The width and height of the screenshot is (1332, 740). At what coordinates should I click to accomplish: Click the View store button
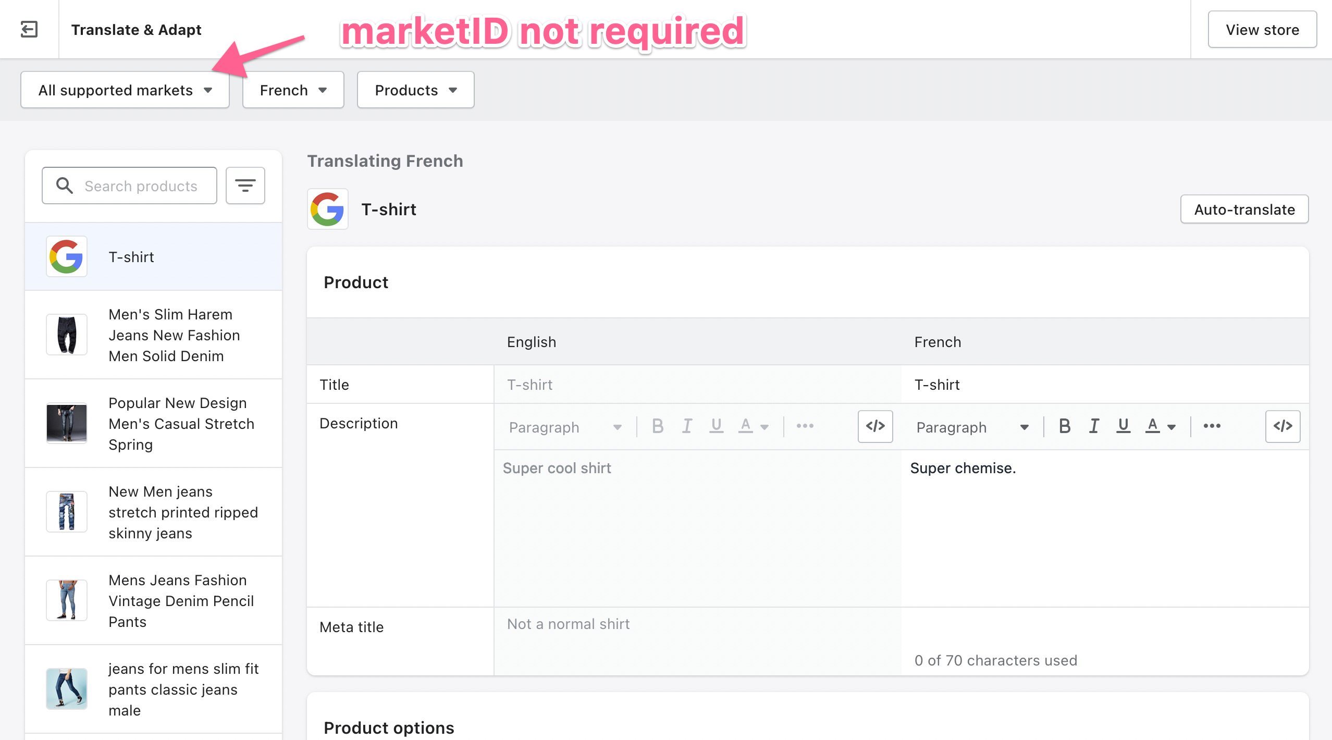(1262, 30)
